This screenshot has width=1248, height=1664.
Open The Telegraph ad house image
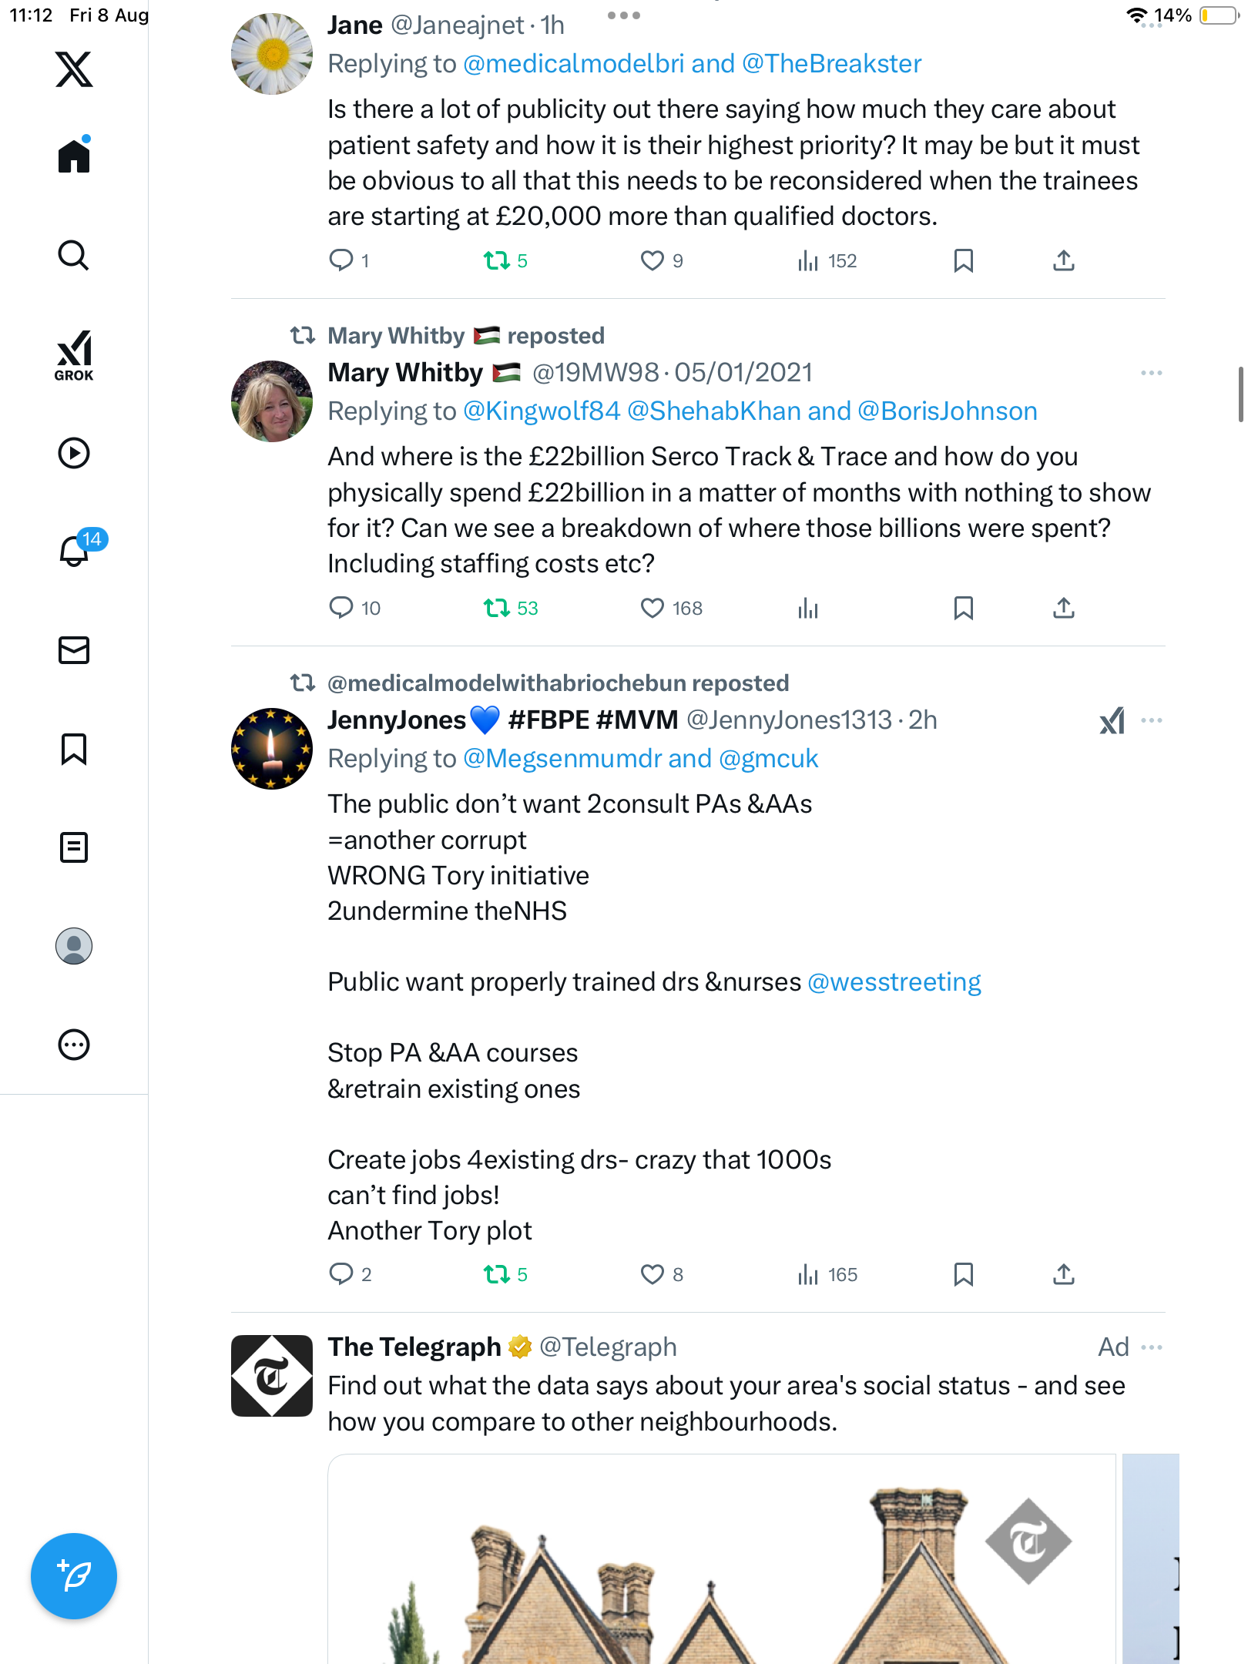click(722, 1559)
